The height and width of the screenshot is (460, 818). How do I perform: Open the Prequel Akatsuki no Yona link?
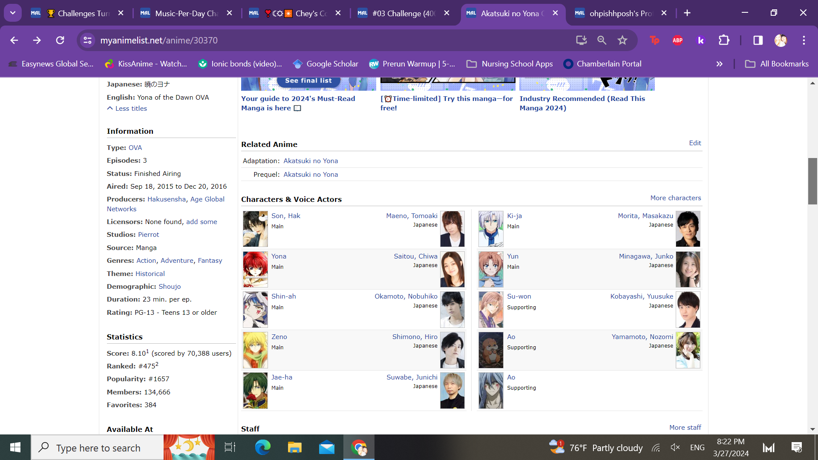click(311, 175)
